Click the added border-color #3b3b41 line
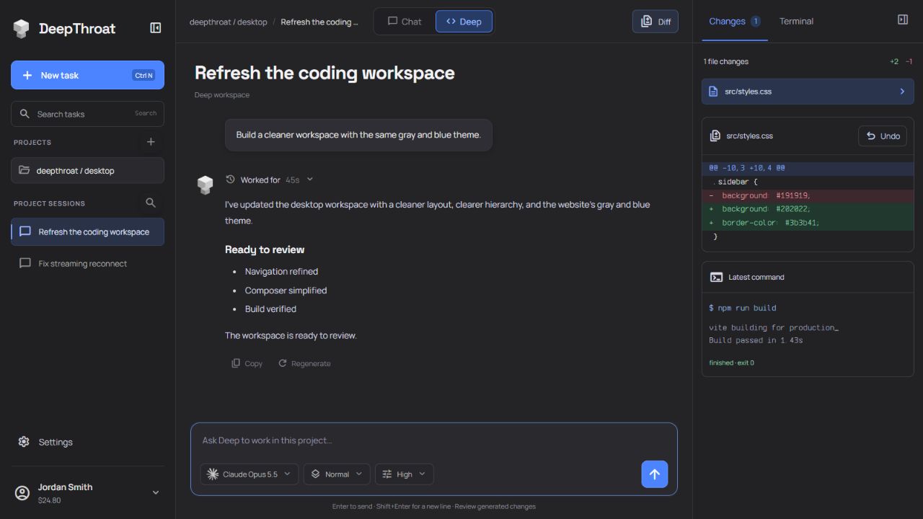923x519 pixels. tap(808, 223)
